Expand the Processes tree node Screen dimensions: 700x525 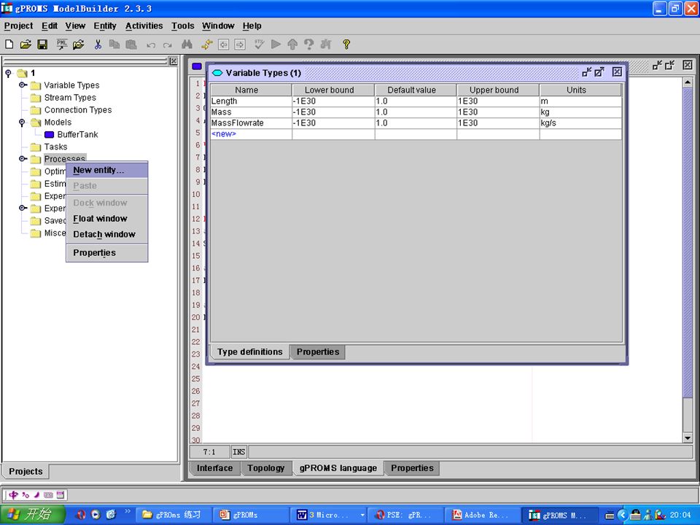coord(23,158)
